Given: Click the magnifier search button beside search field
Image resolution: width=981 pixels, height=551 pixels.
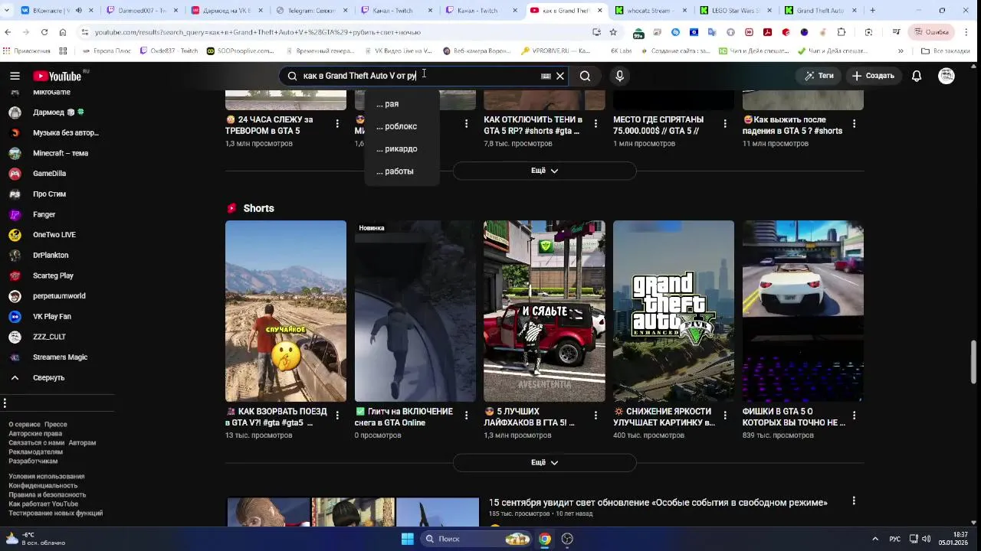Looking at the screenshot, I should click(x=585, y=76).
